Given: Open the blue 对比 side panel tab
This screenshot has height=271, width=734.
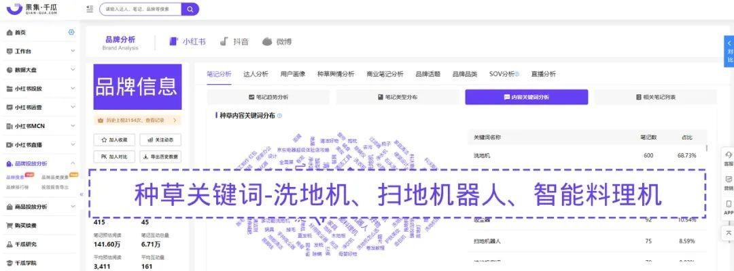Looking at the screenshot, I should (x=729, y=51).
